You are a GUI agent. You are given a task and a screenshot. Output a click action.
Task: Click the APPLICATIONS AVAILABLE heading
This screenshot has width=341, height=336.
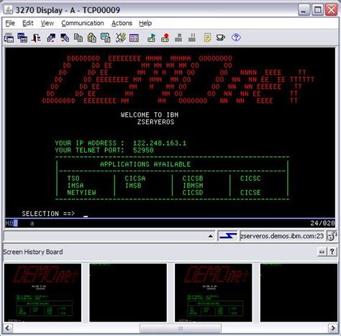coord(145,165)
